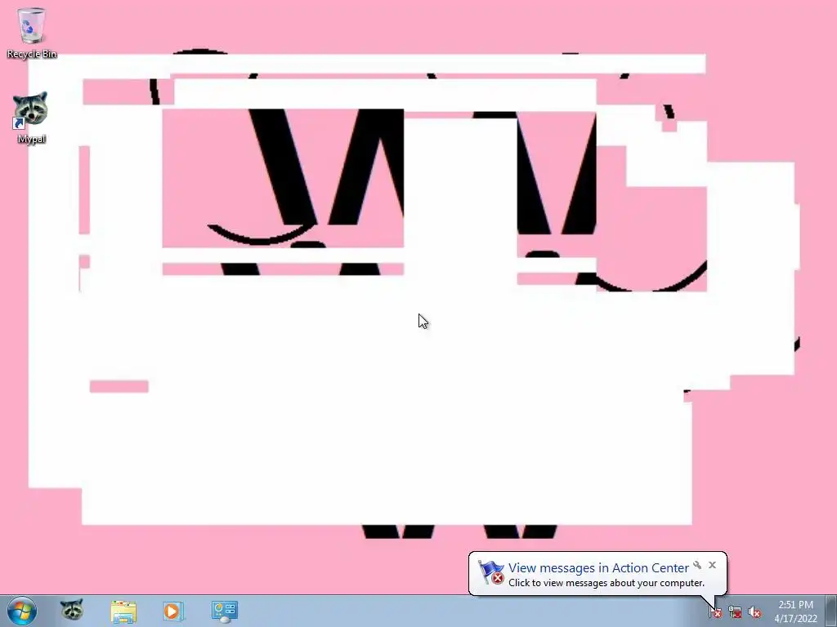
Task: Open the Recycle Bin desktop icon
Action: point(32,33)
